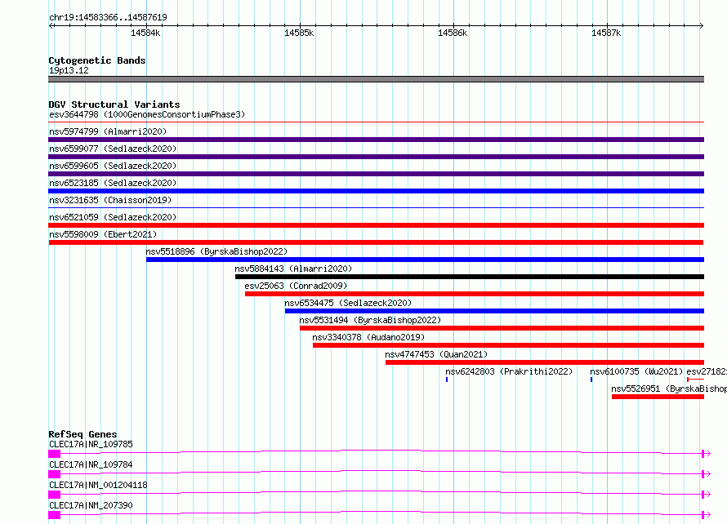Click the small nsv6242803 Prakrithi2022 blue marker
Screen dimensions: 727x524
pyautogui.click(x=447, y=380)
